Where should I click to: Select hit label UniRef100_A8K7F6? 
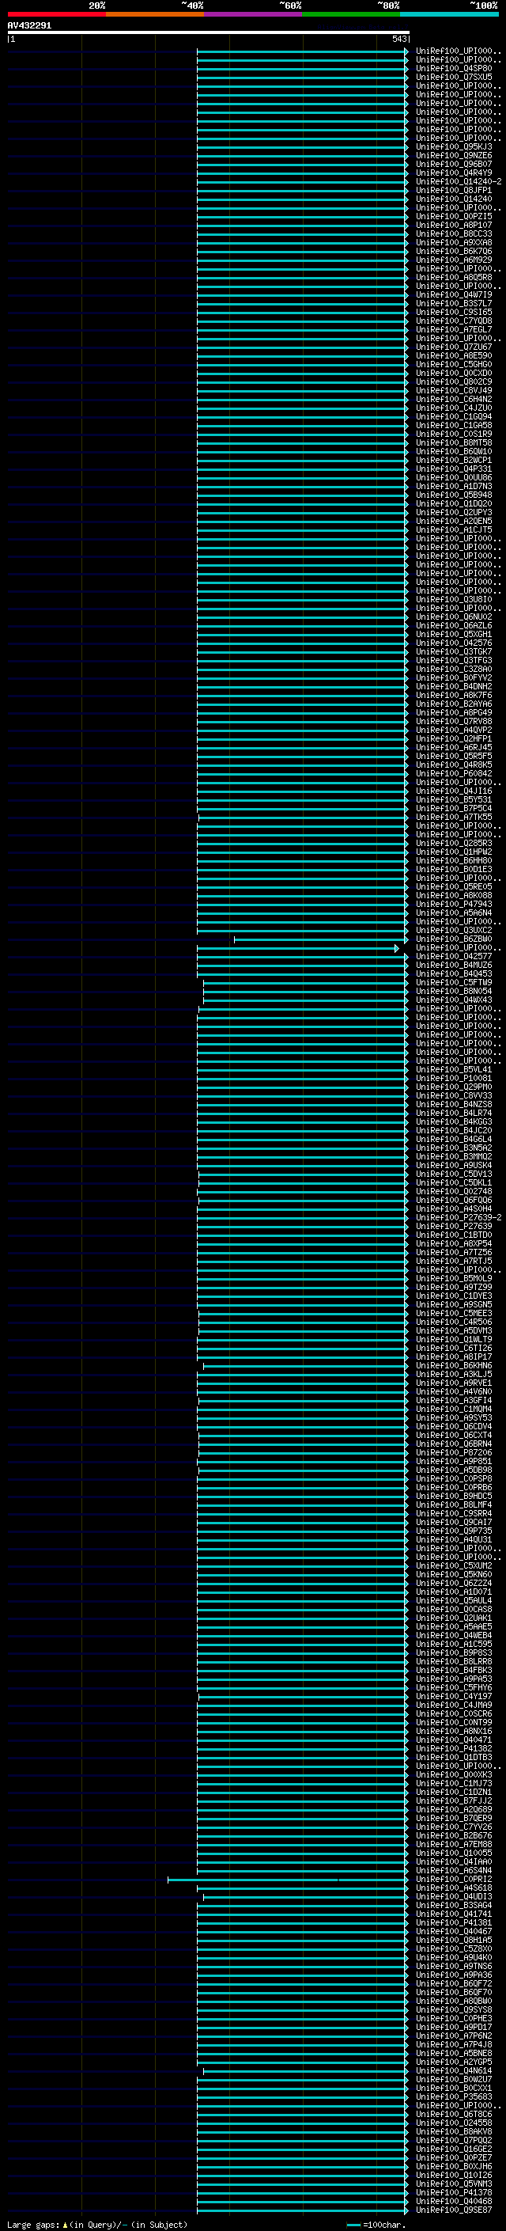(x=454, y=696)
